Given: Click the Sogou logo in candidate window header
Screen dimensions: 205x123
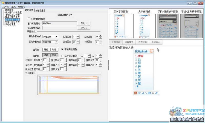Looking at the screenshot, I should (x=152, y=51).
